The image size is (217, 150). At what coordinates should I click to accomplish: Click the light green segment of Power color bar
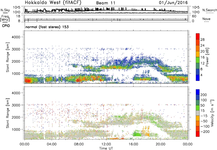pos(198,60)
